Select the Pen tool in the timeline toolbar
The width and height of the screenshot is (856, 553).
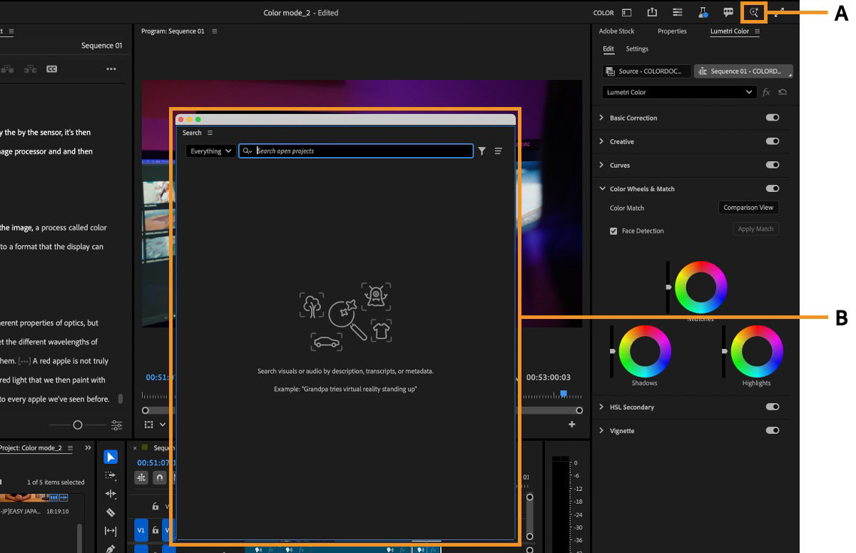pos(111,548)
